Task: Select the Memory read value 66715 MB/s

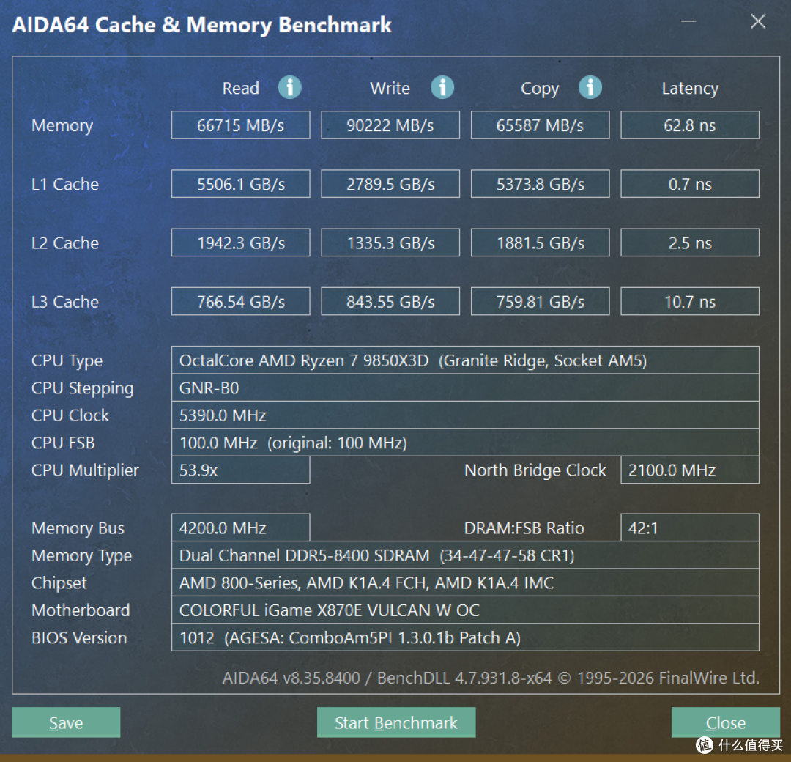Action: [241, 125]
